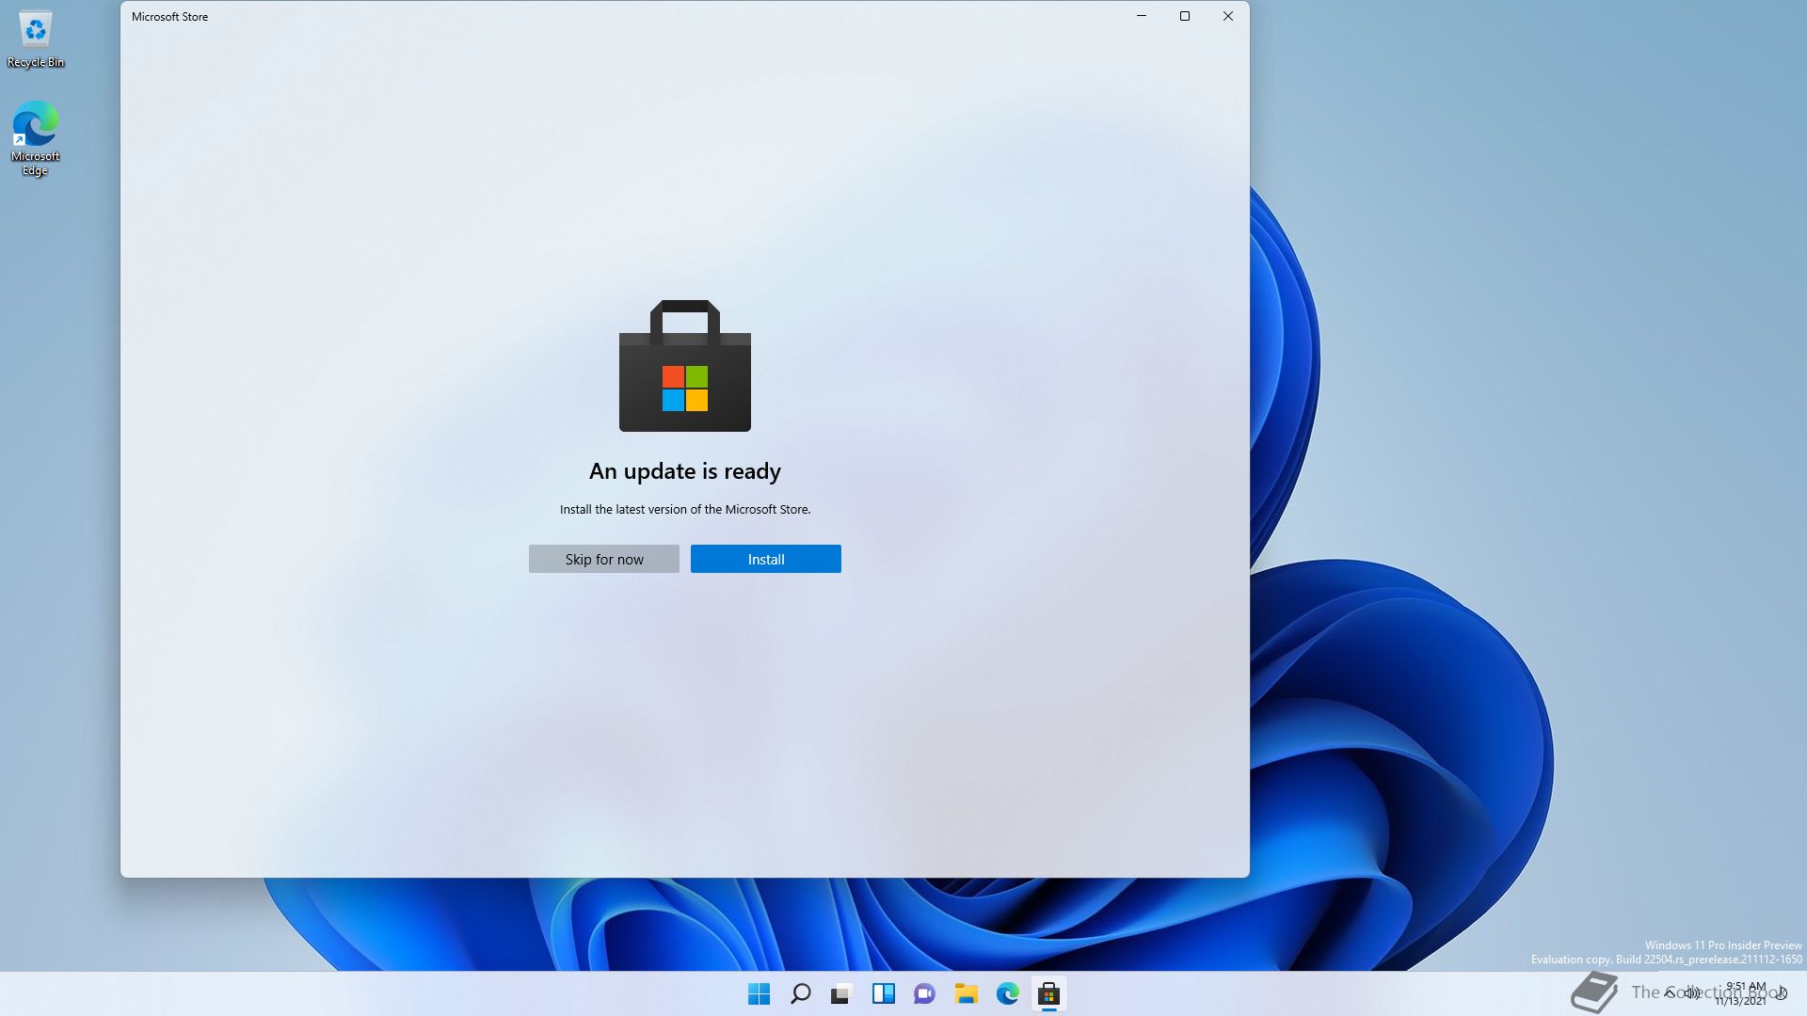1807x1016 pixels.
Task: Minimize the Microsoft Store window
Action: point(1142,16)
